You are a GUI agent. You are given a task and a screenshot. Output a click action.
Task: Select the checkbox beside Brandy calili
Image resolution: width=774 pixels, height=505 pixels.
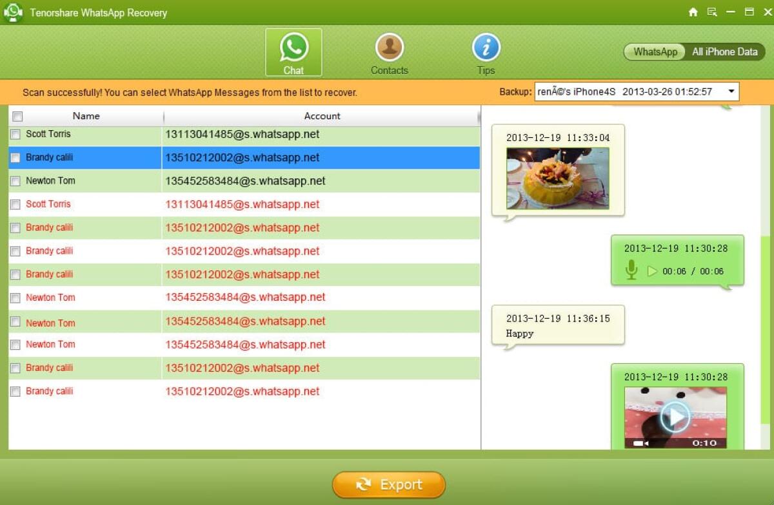(x=15, y=158)
